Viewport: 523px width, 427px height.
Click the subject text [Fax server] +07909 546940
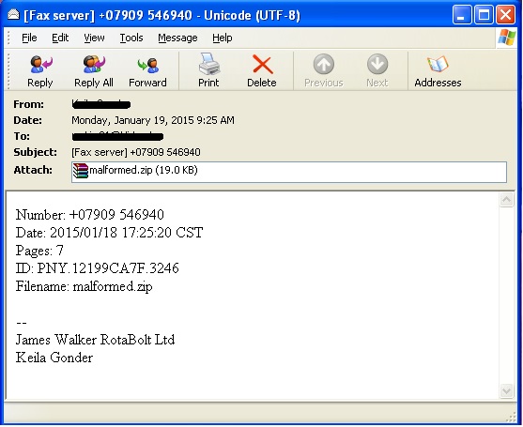pyautogui.click(x=136, y=152)
